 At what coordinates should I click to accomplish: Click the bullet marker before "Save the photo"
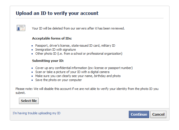[x=32, y=80]
